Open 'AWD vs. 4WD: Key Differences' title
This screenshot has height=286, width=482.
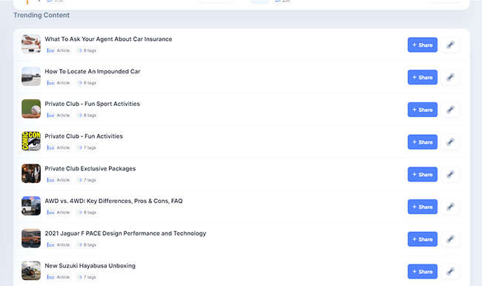[113, 201]
